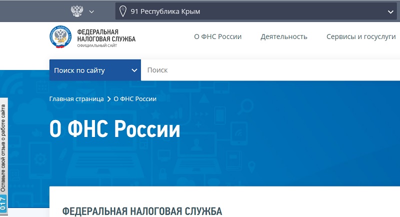Click the "О ФНС России" breadcrumb item

coord(135,99)
